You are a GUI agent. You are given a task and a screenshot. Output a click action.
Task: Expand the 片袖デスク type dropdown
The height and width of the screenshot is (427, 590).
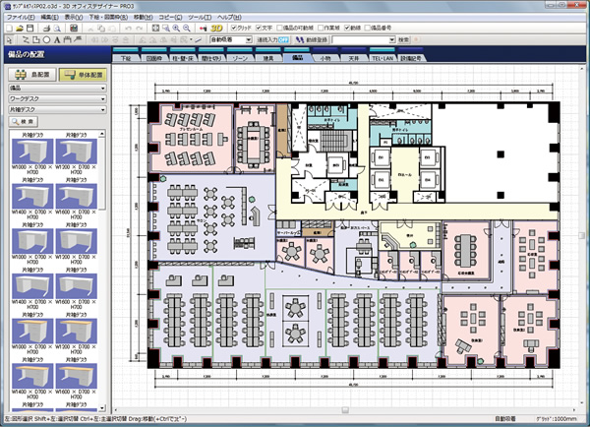tap(54, 109)
